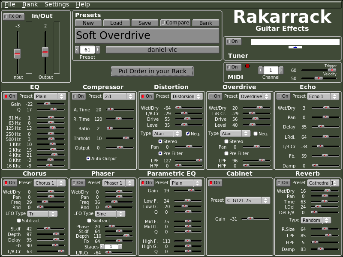Toggle the Cabinet On switch
The image size is (343, 257).
pyautogui.click(x=215, y=183)
